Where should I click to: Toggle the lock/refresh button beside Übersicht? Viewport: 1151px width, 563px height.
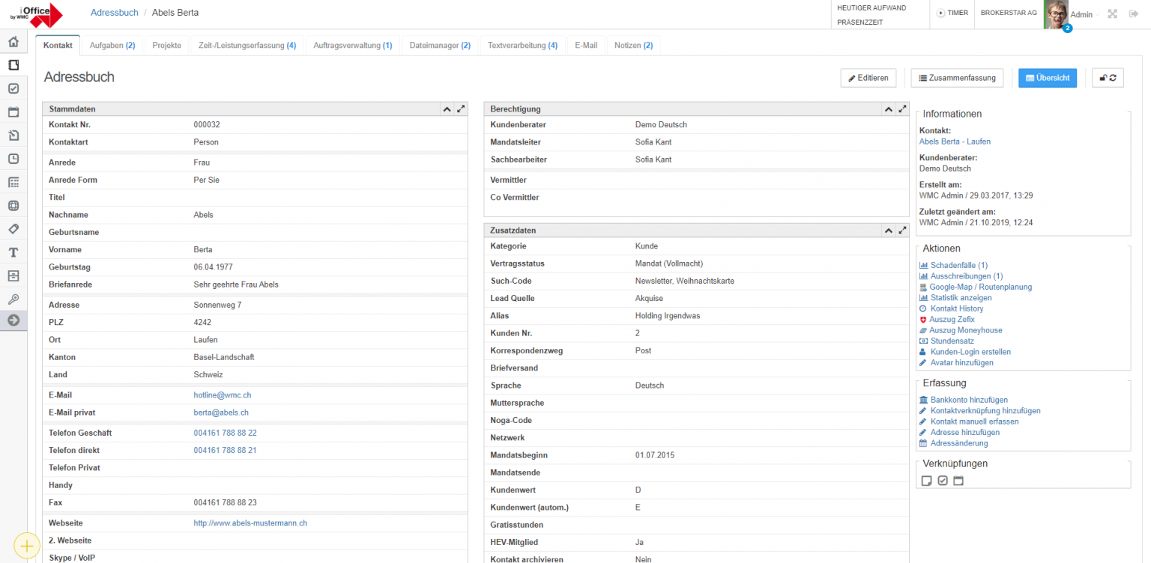(1108, 78)
